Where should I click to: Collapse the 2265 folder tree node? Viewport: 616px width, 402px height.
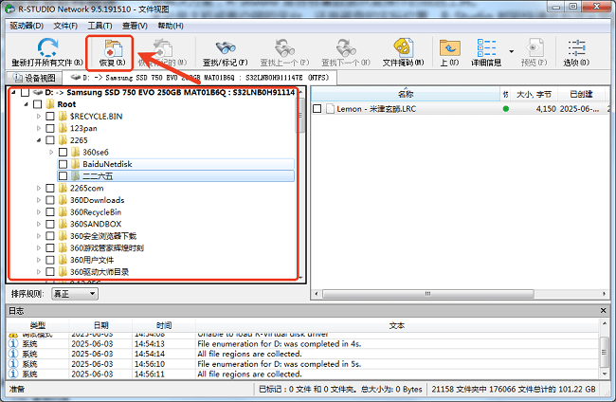(39, 139)
